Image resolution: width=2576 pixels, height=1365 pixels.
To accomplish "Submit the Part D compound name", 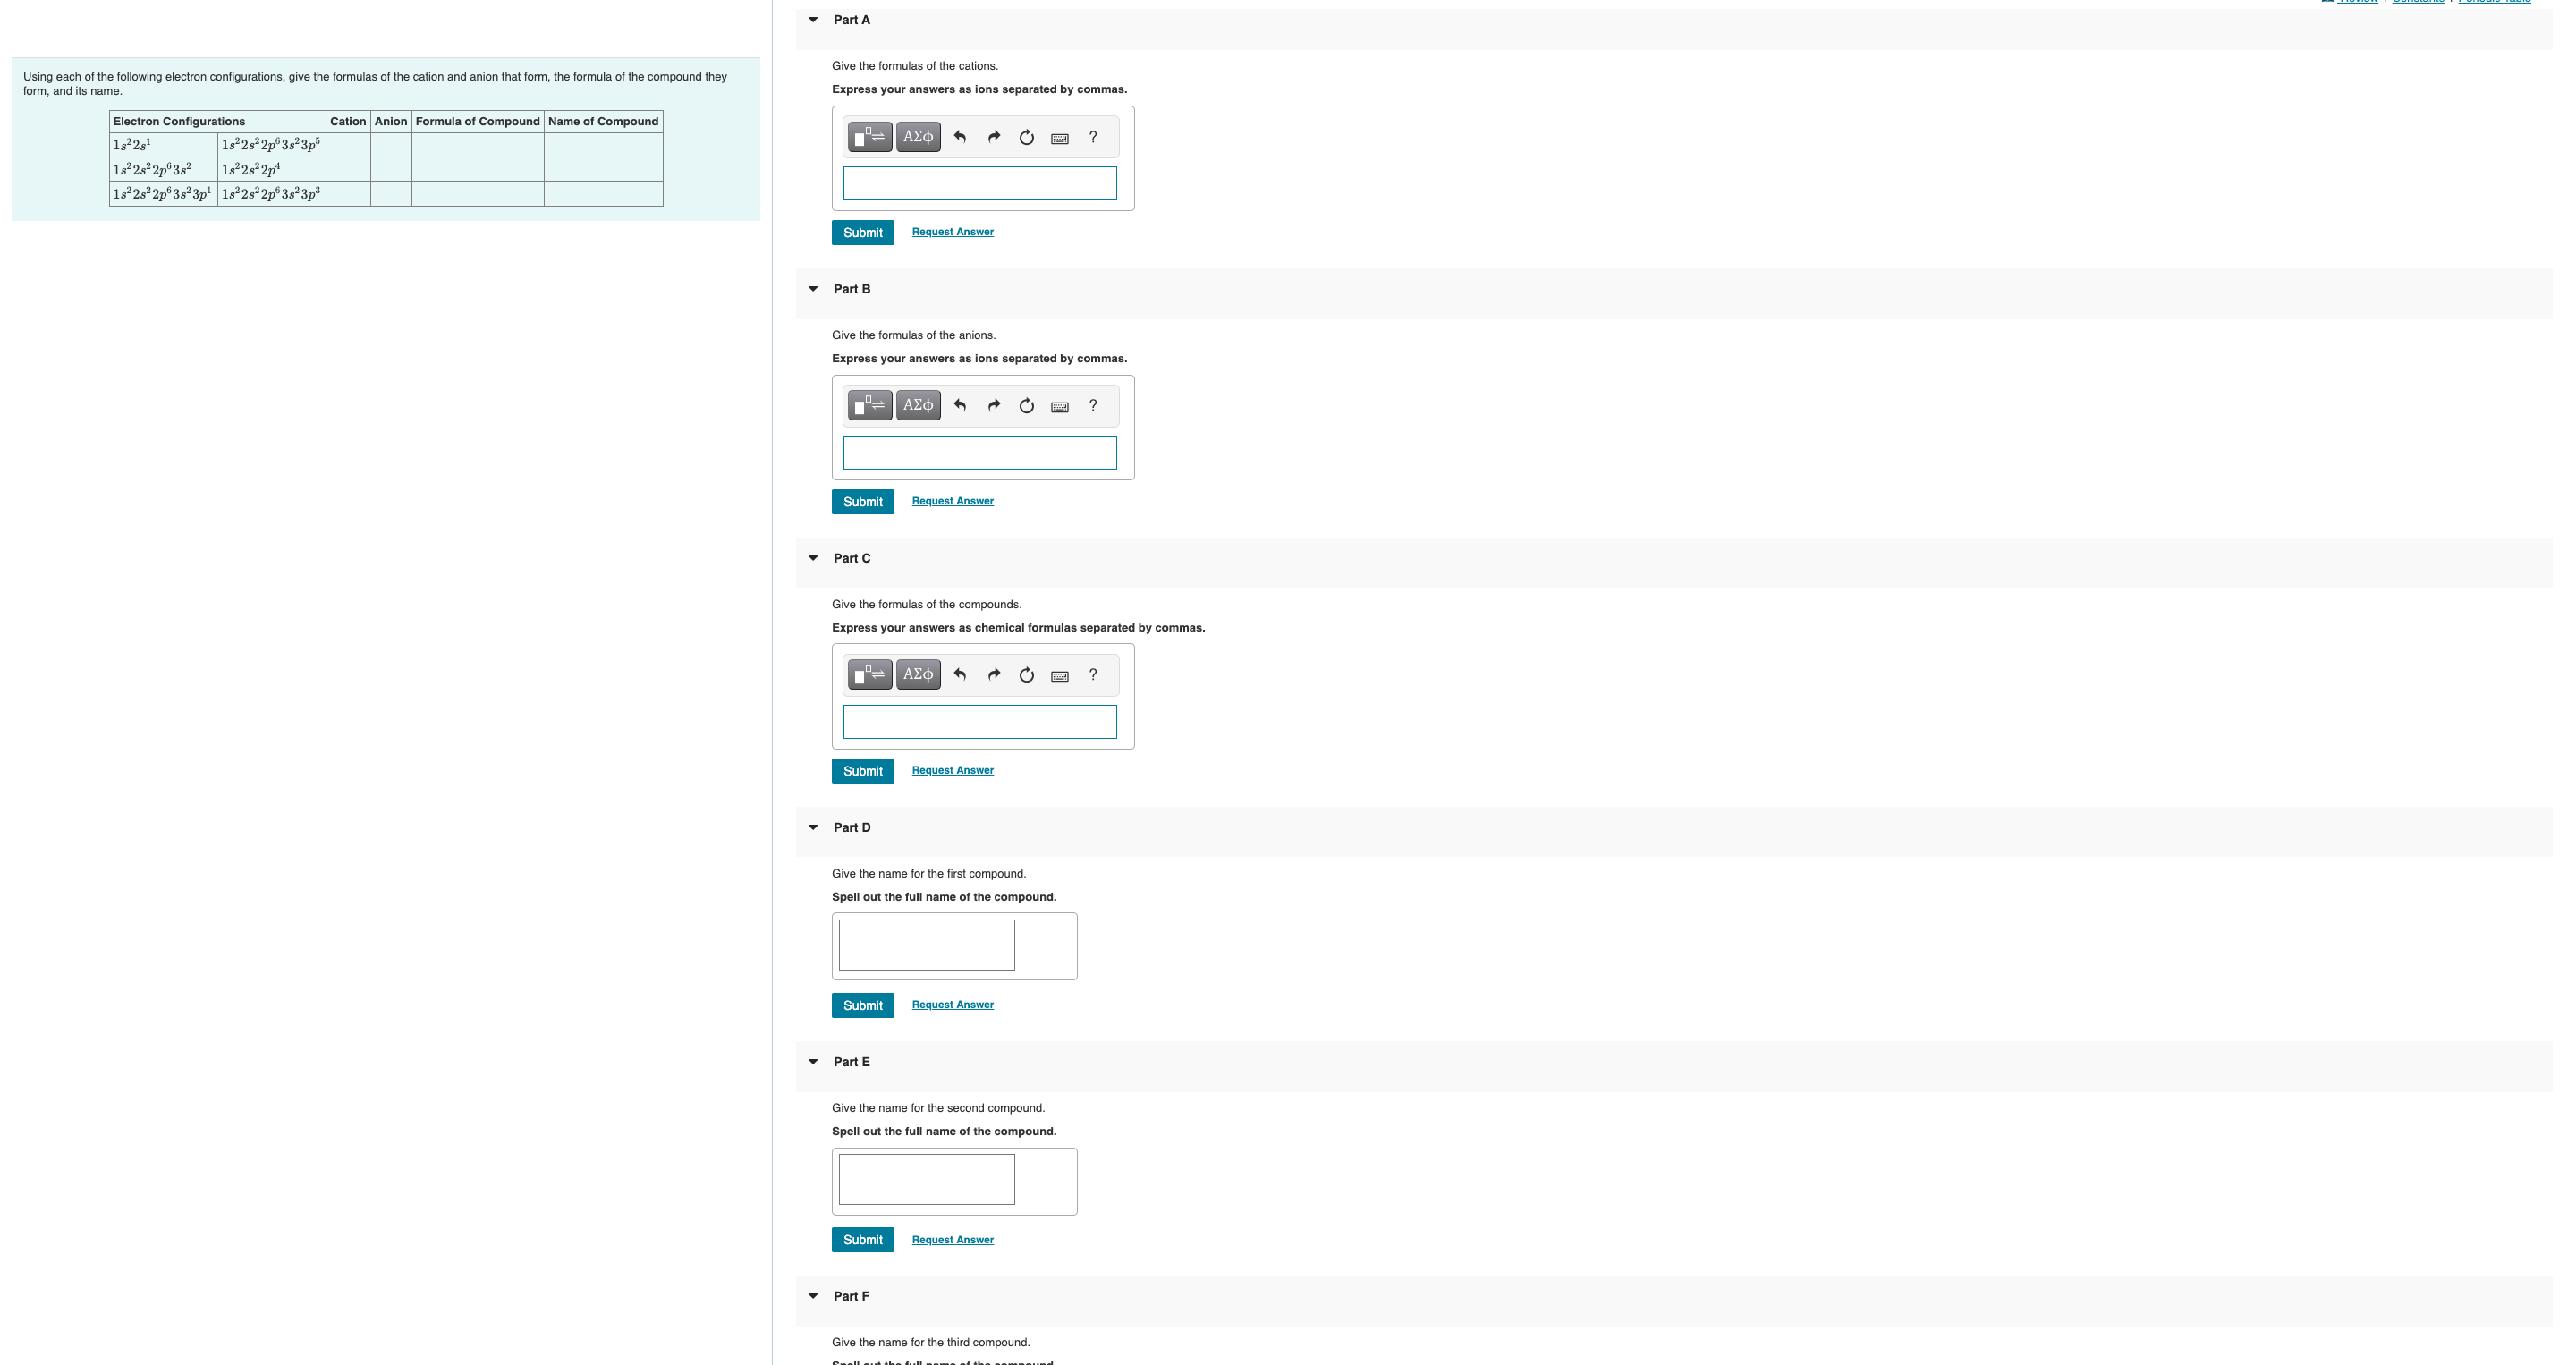I will point(862,1005).
